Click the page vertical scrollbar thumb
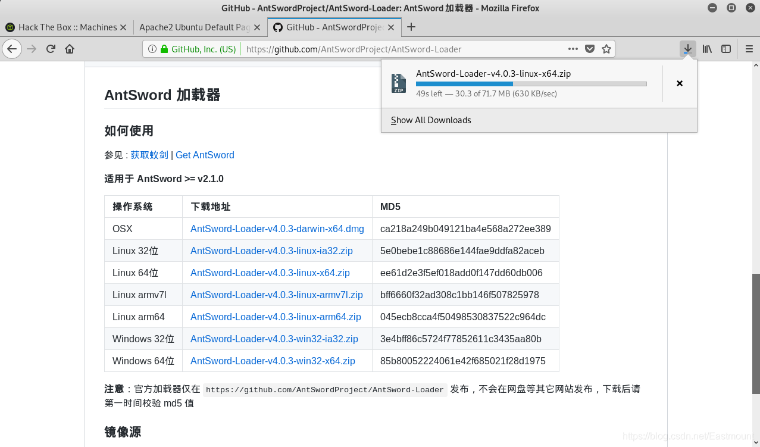760x447 pixels. [756, 334]
